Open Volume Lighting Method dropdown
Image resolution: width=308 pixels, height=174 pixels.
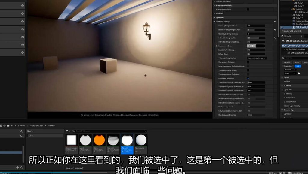[x=256, y=58]
